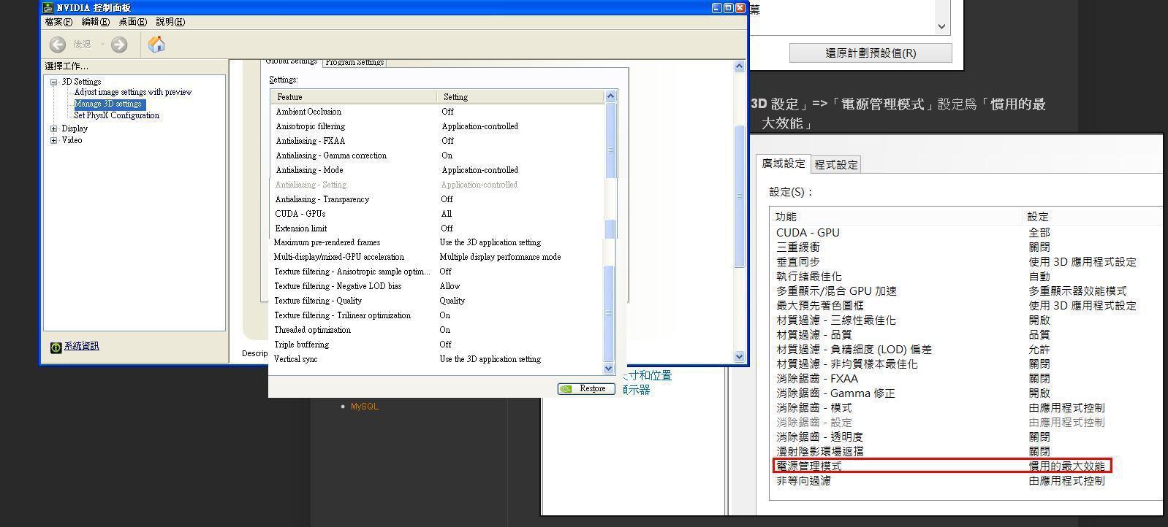
Task: Select the 三重緩衝 row
Action: point(966,247)
